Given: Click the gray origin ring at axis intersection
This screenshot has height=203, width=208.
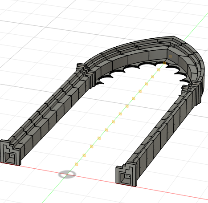Looking at the screenshot, I should [x=67, y=175].
